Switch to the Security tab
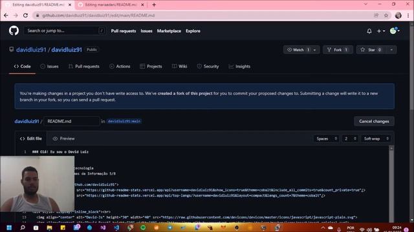The height and width of the screenshot is (232, 414). (208, 66)
